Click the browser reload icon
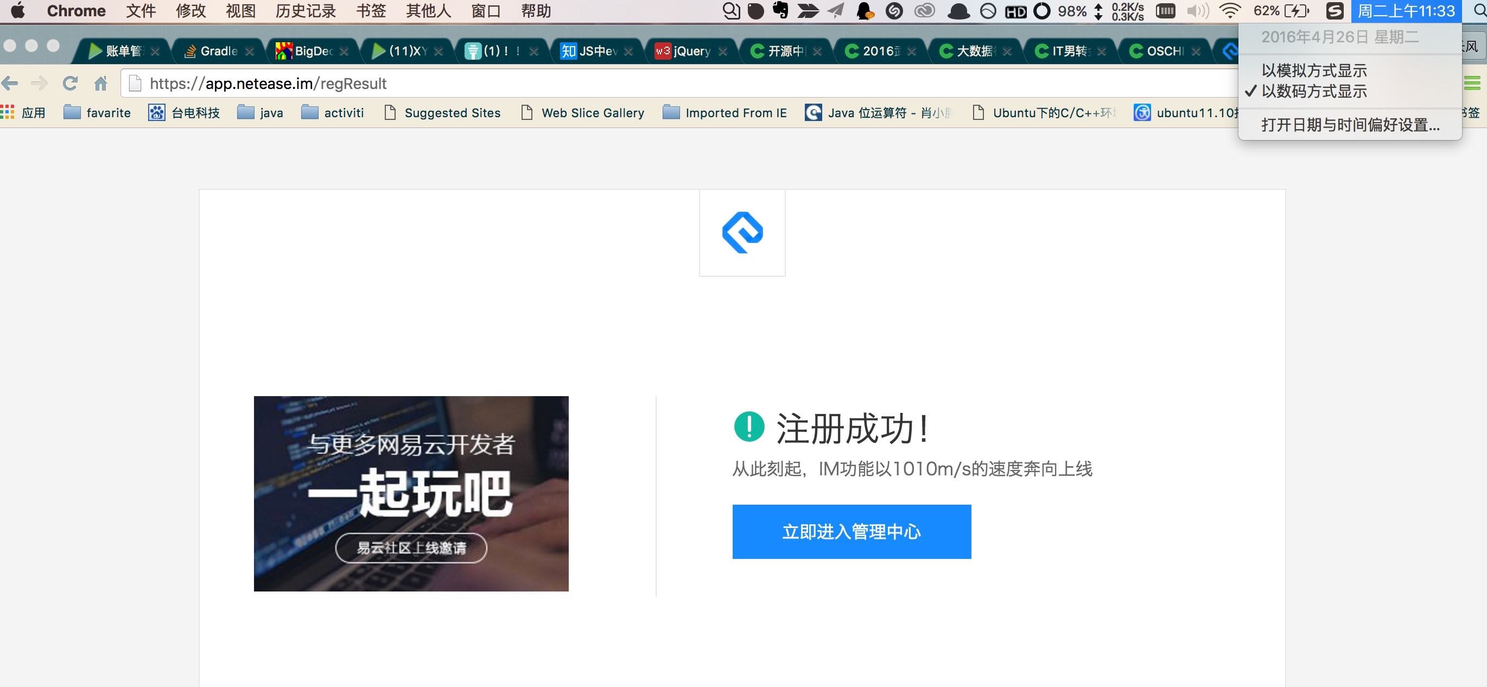This screenshot has height=687, width=1487. [x=70, y=84]
